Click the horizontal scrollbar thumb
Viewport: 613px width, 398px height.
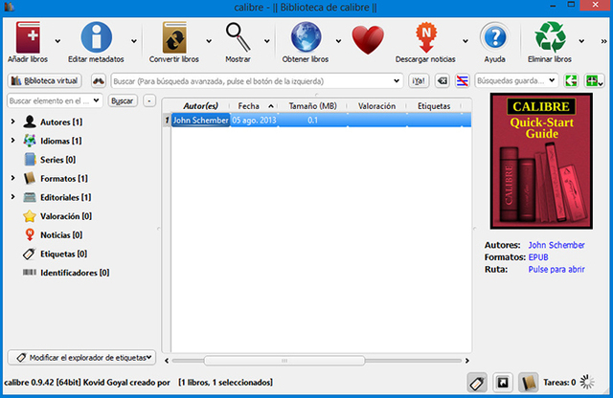[x=284, y=361]
